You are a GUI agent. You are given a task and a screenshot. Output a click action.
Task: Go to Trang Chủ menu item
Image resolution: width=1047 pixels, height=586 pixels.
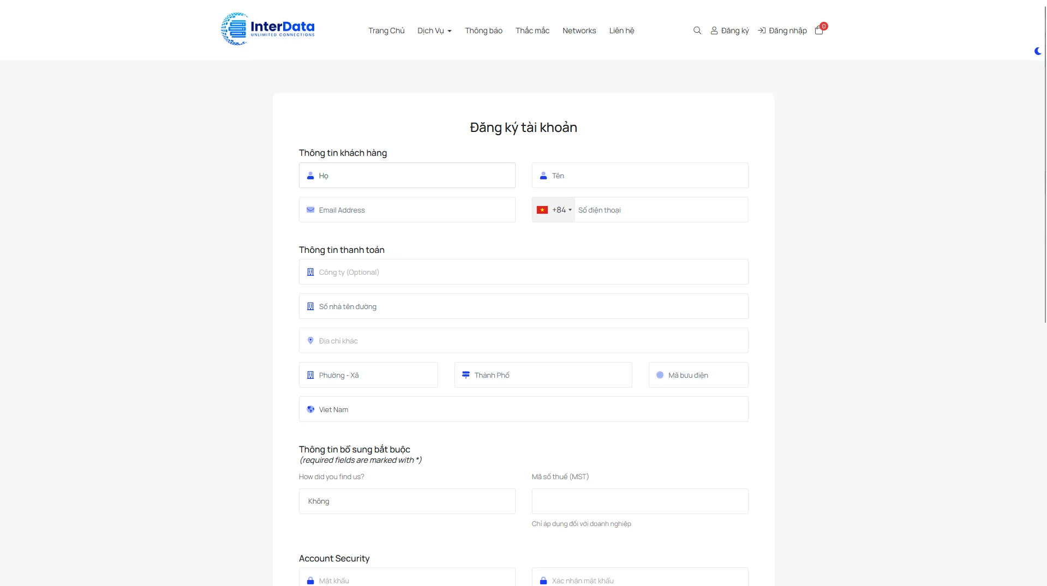tap(386, 31)
